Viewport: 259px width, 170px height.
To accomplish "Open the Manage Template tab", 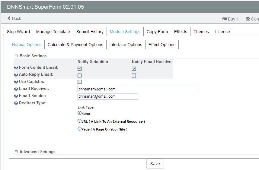I will [53, 31].
